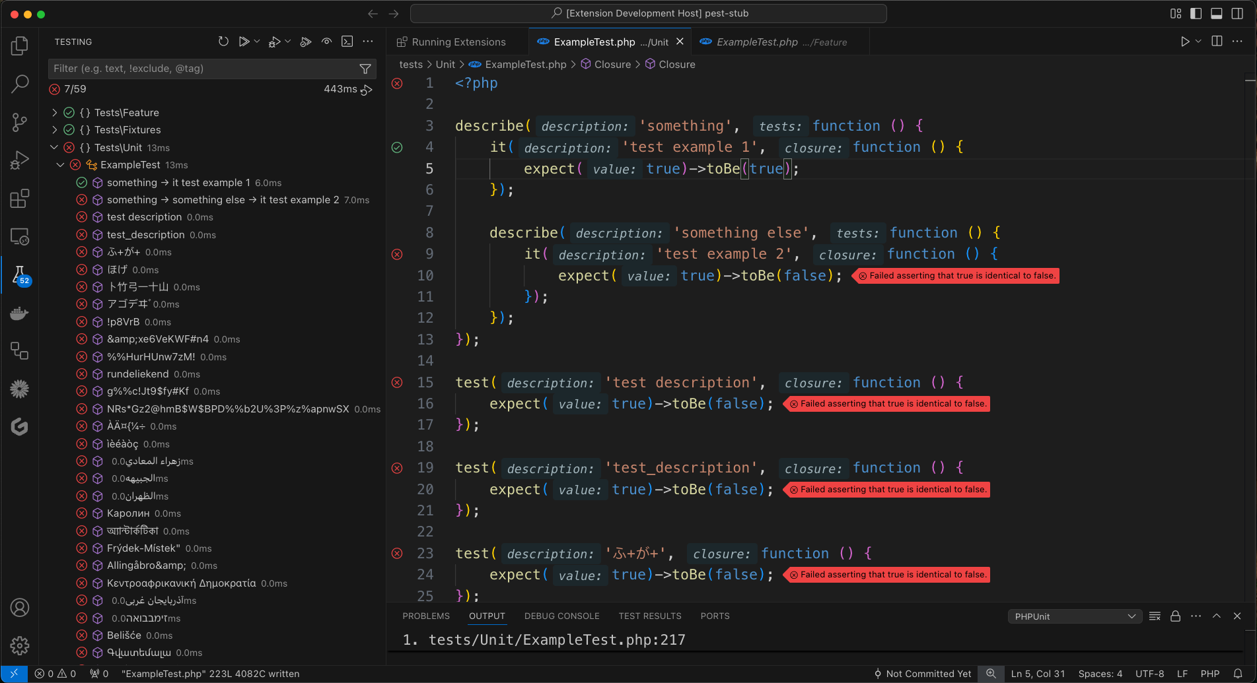Open Testing view with beaker icon
This screenshot has height=683, width=1257.
(x=20, y=275)
